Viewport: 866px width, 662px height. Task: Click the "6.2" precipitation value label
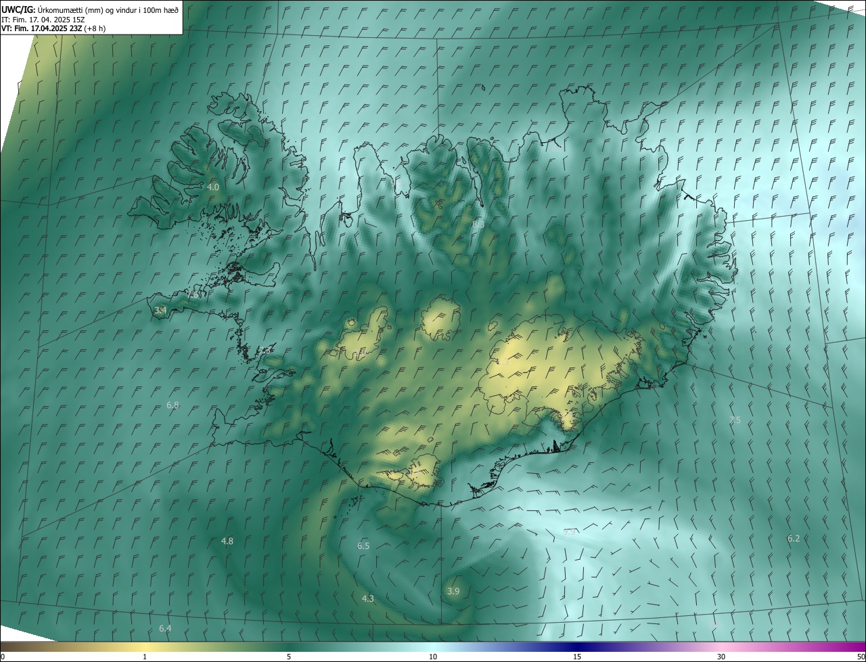(794, 538)
